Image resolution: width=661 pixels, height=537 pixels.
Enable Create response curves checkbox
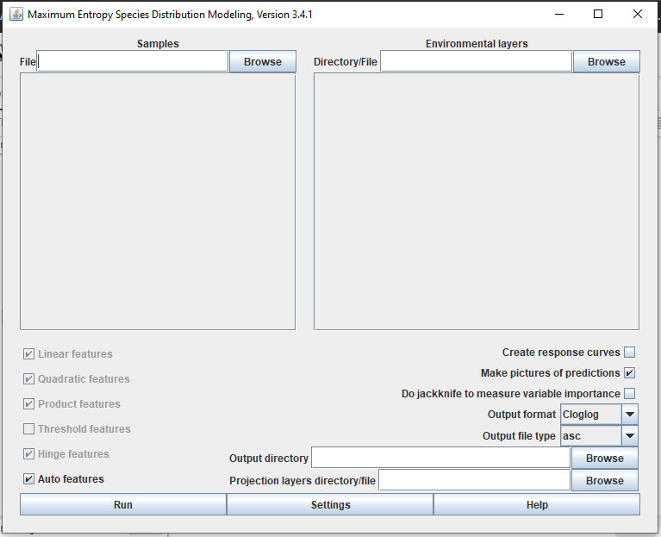coord(629,352)
